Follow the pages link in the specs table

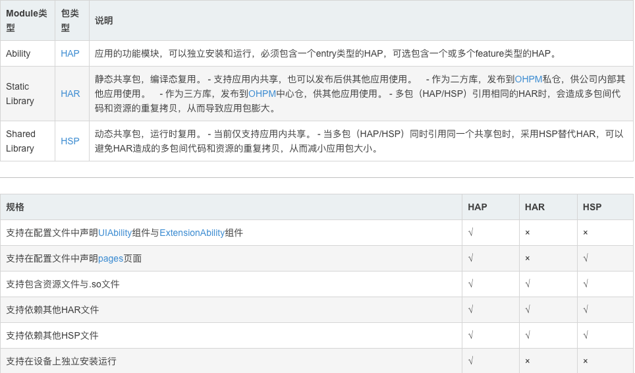[x=111, y=258]
